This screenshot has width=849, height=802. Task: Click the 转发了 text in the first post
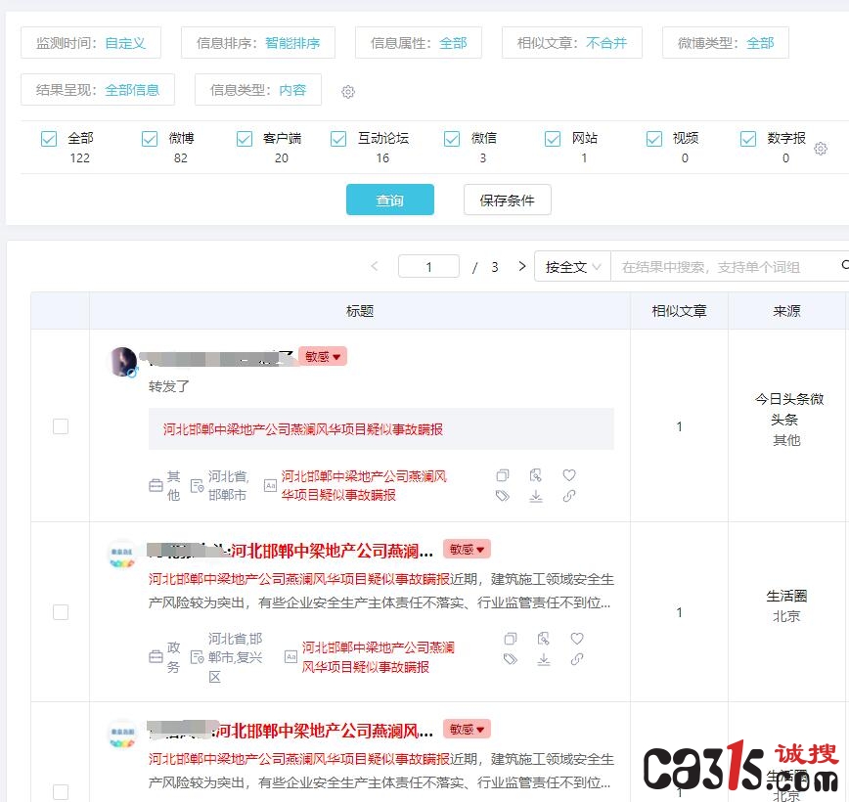click(x=169, y=386)
